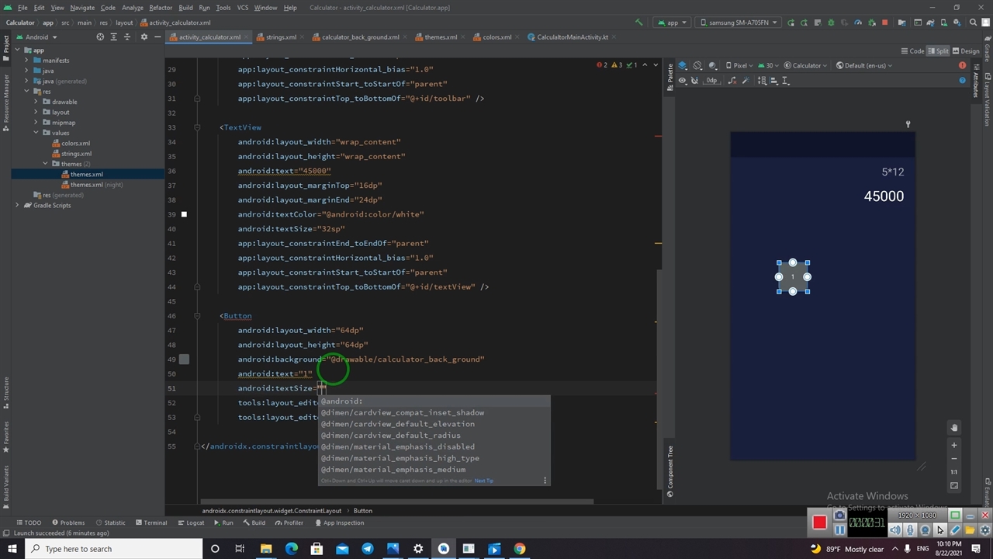Screen dimensions: 993x559
Task: Select the pan hand tool in preview
Action: (954, 428)
